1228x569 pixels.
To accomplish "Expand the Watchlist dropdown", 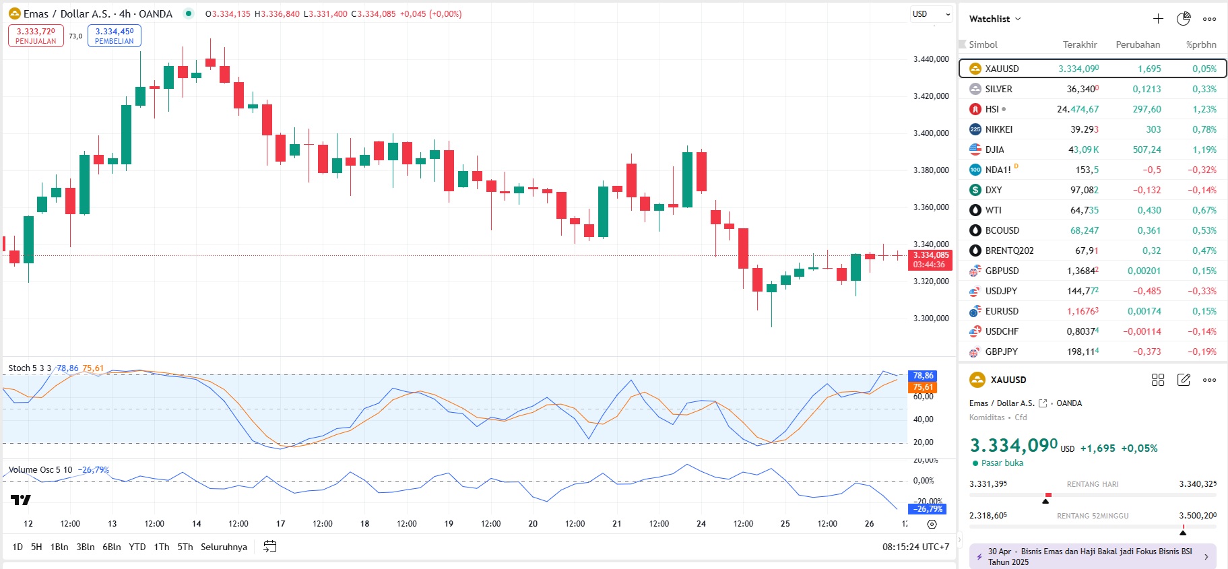I will pos(995,19).
